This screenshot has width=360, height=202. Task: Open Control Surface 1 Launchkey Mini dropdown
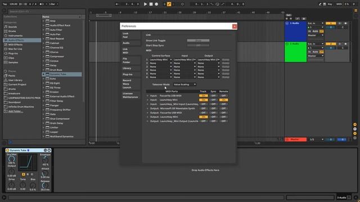pos(160,59)
